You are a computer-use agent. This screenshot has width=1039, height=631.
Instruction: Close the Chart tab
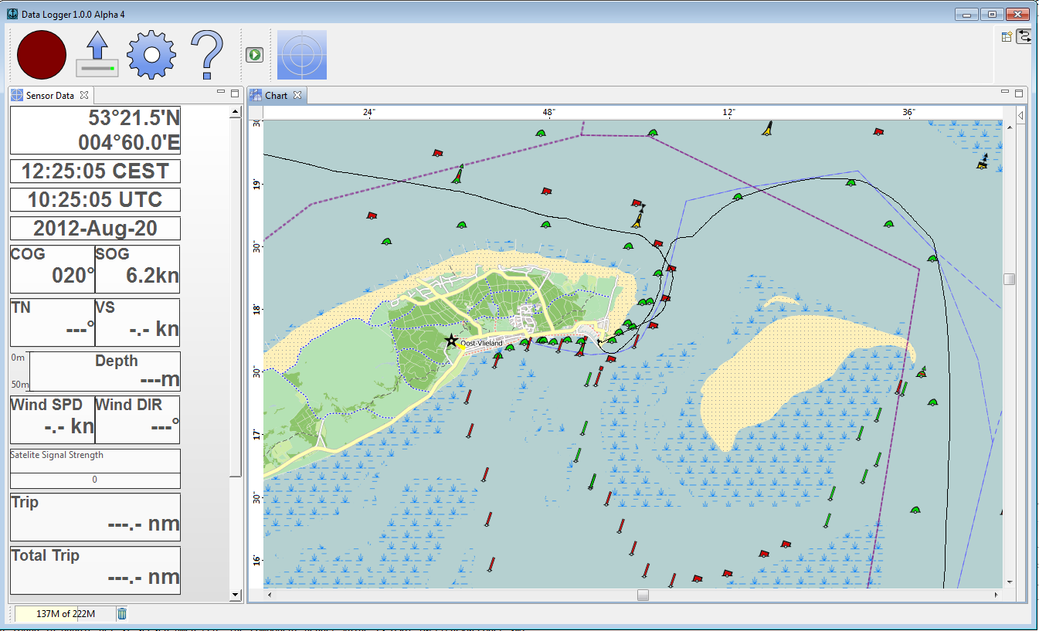tap(297, 96)
